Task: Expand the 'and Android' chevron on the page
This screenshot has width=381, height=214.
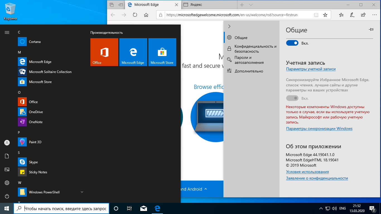Action: pos(206,189)
